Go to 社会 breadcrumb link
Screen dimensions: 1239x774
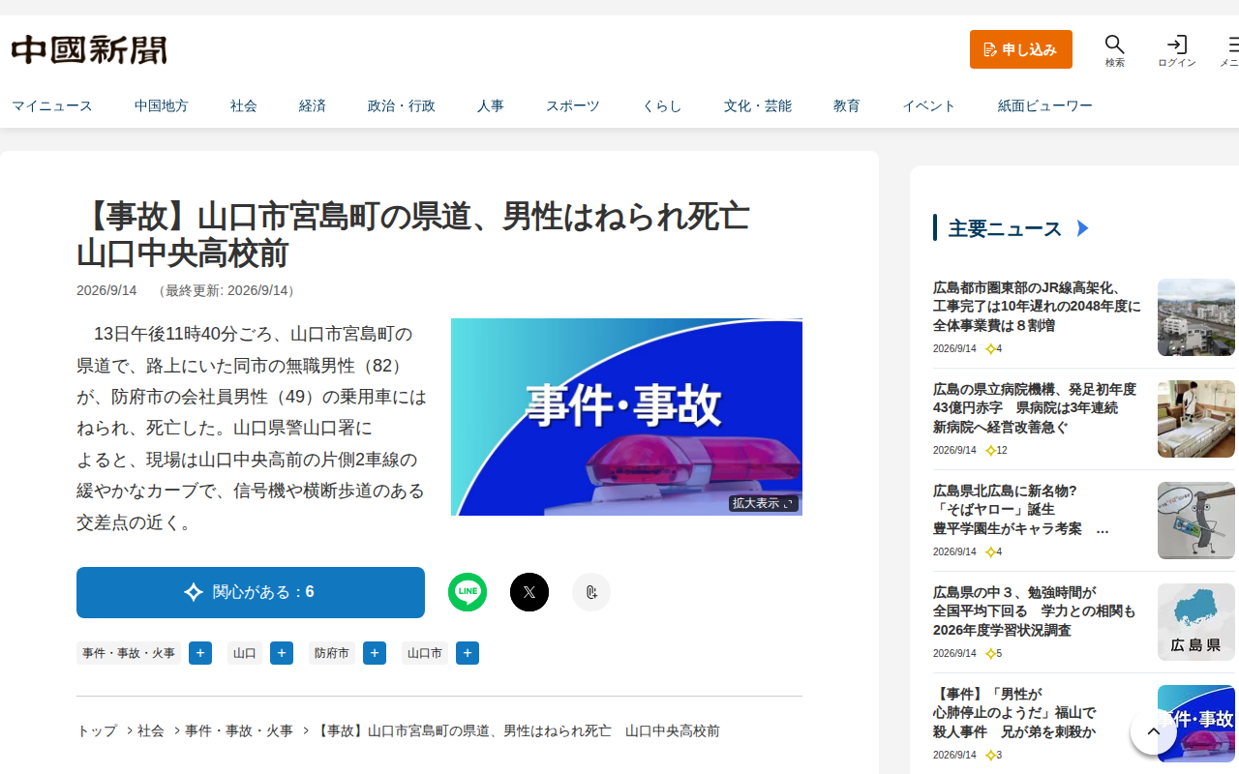click(151, 730)
